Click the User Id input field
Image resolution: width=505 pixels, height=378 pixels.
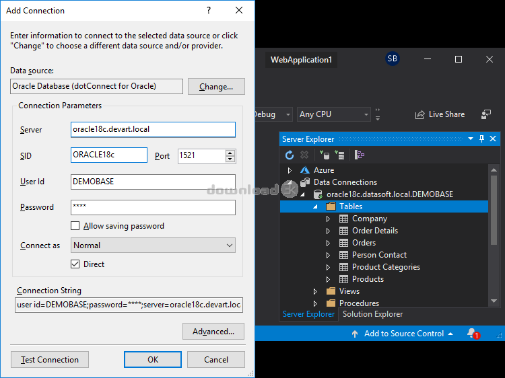[153, 182]
